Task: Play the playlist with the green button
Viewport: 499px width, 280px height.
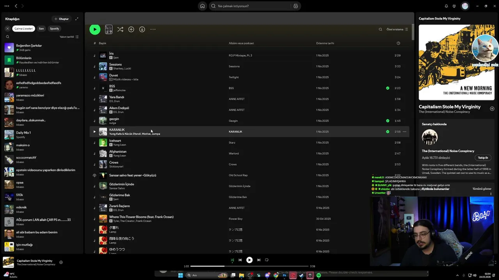Action: click(x=95, y=29)
